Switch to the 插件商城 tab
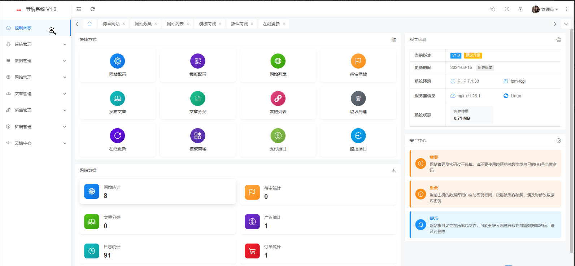This screenshot has height=266, width=575. tap(240, 24)
